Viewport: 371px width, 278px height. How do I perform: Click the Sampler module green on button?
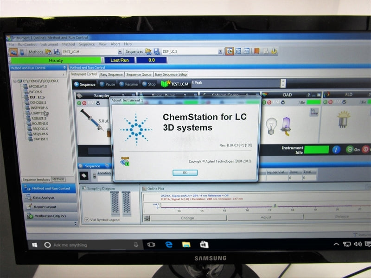pyautogui.click(x=79, y=103)
